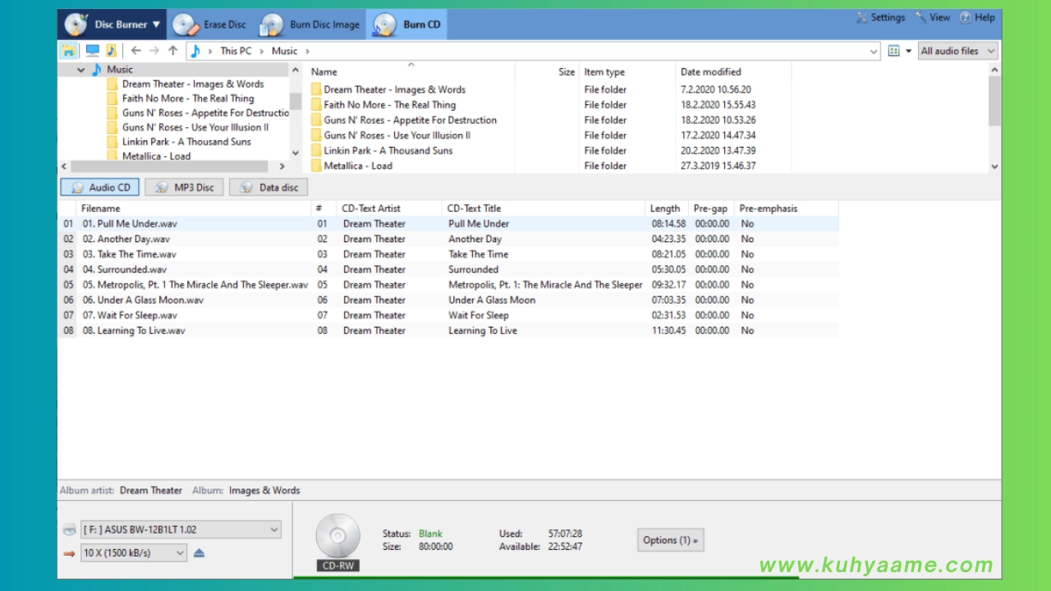Click 'Music' in the address path

pyautogui.click(x=284, y=51)
